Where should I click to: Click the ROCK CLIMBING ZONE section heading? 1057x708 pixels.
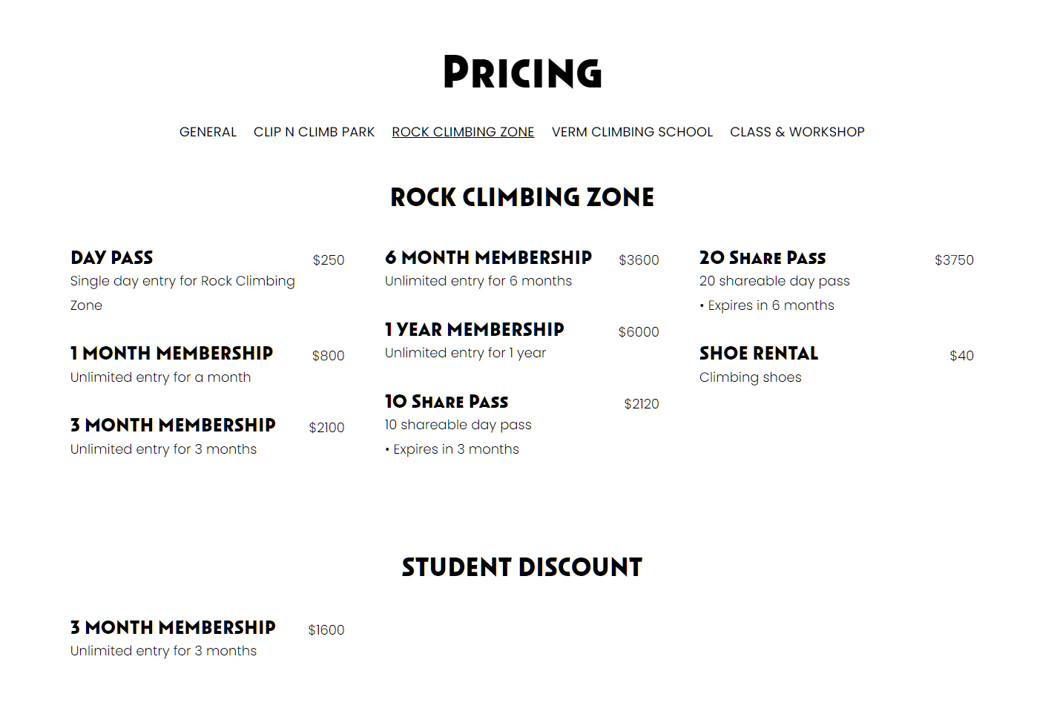pos(522,197)
